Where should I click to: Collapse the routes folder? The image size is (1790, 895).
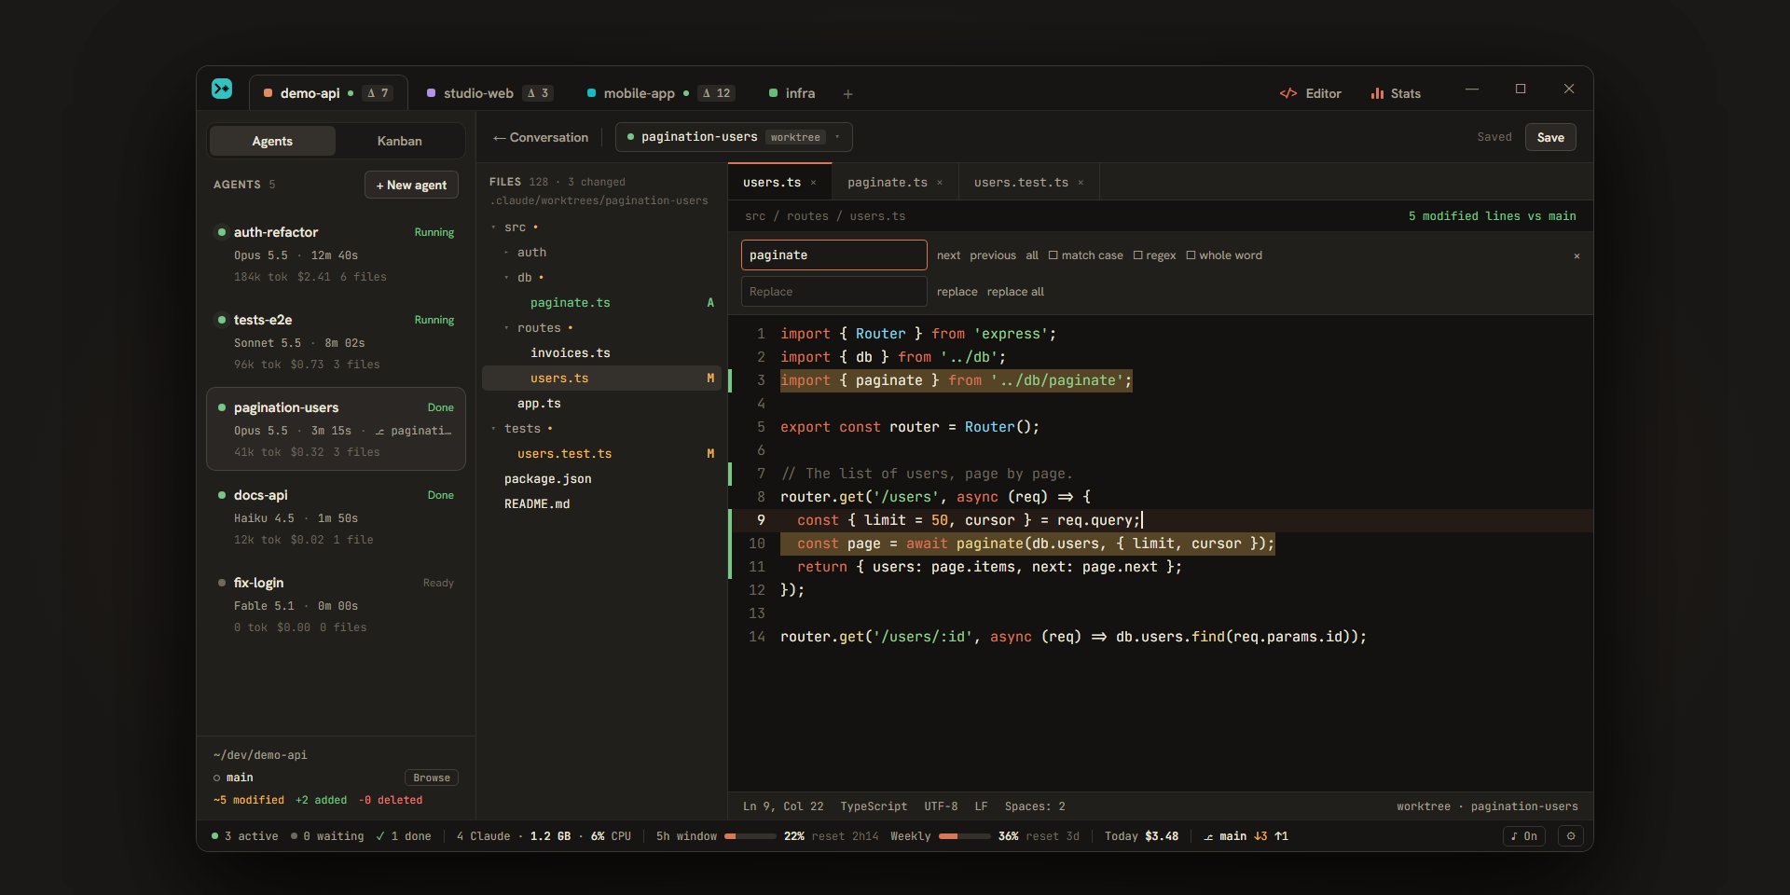coord(506,328)
